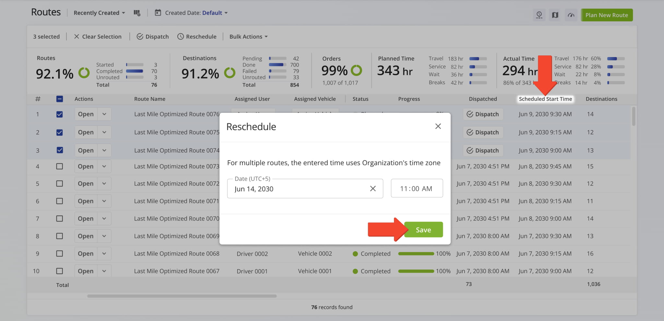Uncheck the checkbox for route row 1
The height and width of the screenshot is (321, 664).
[60, 114]
